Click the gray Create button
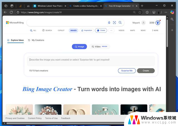The image size is (178, 126). click(146, 71)
